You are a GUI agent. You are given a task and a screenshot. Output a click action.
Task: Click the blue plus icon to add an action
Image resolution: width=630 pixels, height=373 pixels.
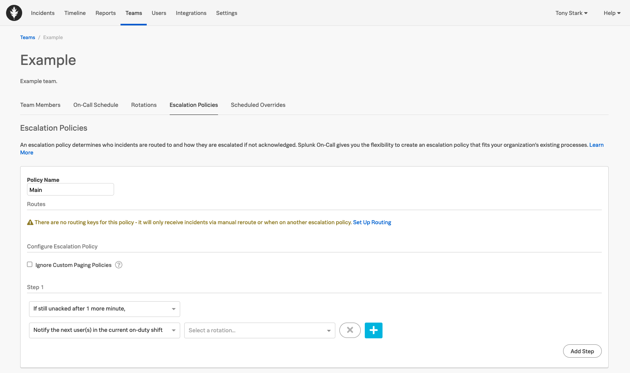coord(373,330)
